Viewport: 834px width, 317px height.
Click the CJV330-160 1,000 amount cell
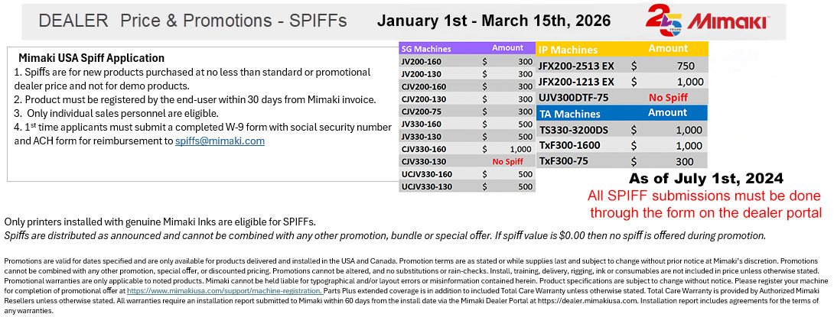click(519, 149)
